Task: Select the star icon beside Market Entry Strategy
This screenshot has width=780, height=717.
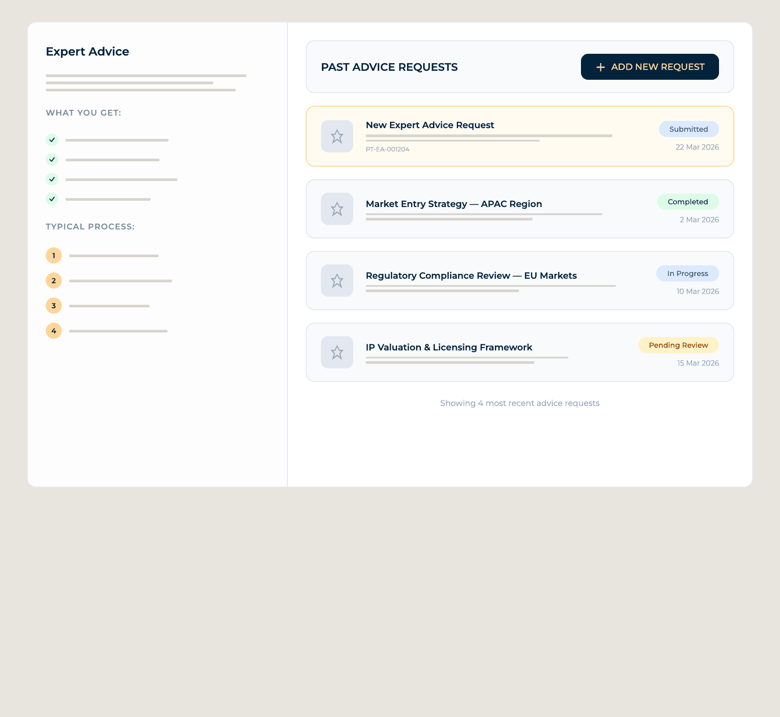Action: pos(337,209)
